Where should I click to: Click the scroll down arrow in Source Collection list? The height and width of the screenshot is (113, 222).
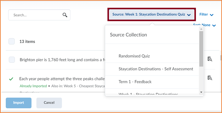[201, 92]
